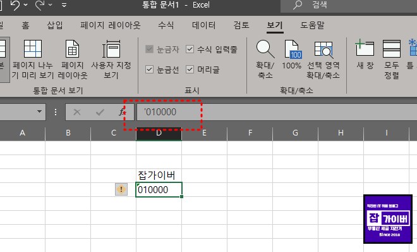
Task: Open the error warning indicator dropdown
Action: [121, 189]
